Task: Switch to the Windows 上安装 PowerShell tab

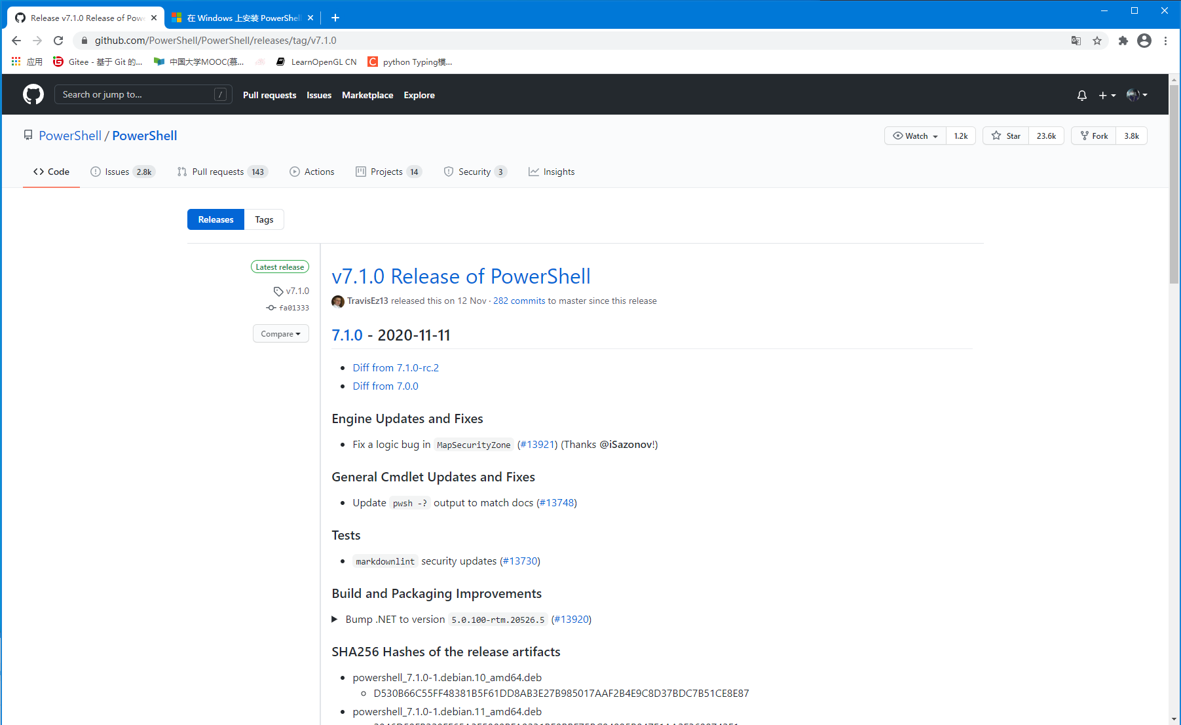Action: point(242,18)
